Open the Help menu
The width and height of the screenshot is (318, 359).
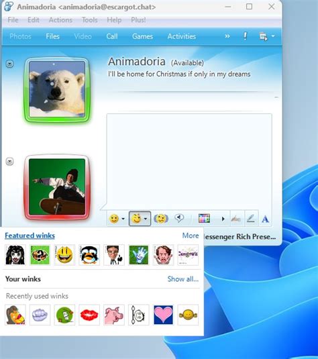point(114,20)
